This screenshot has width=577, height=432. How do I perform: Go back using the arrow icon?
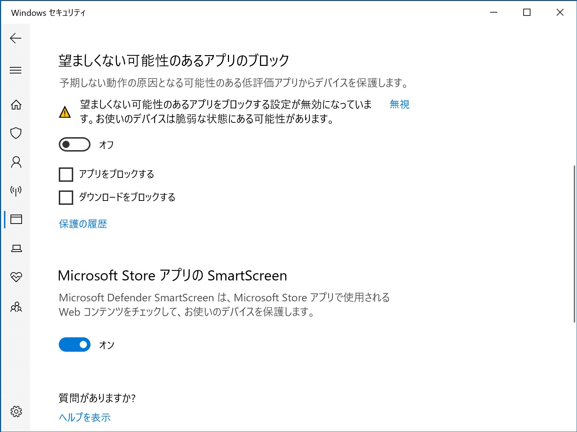pyautogui.click(x=16, y=38)
